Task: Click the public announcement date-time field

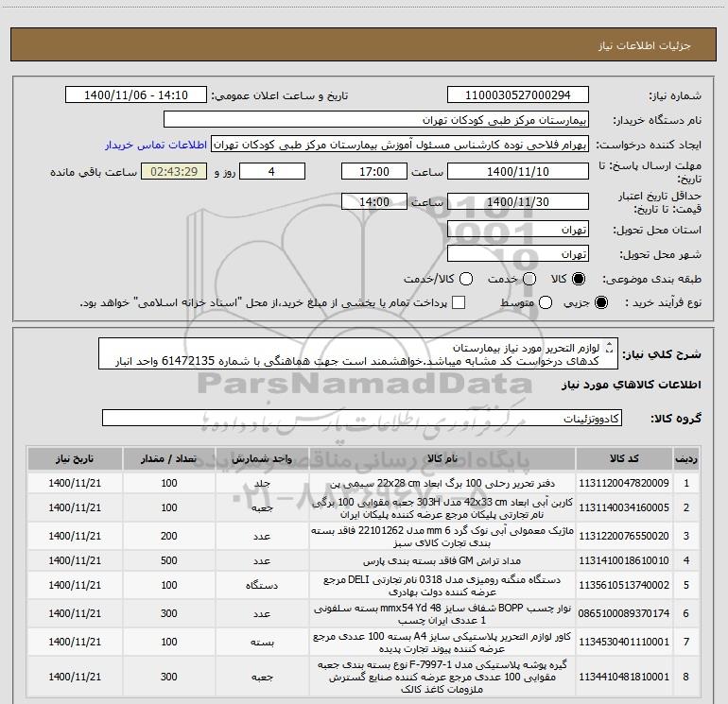Action: pos(136,94)
